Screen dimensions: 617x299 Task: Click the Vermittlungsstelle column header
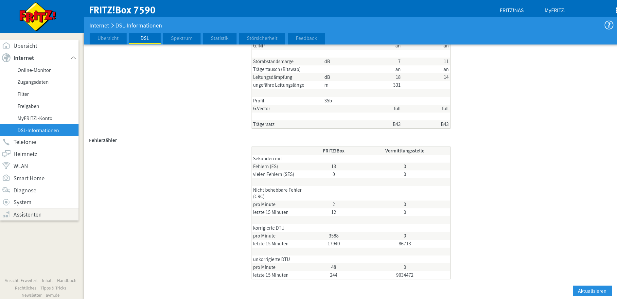click(x=405, y=151)
